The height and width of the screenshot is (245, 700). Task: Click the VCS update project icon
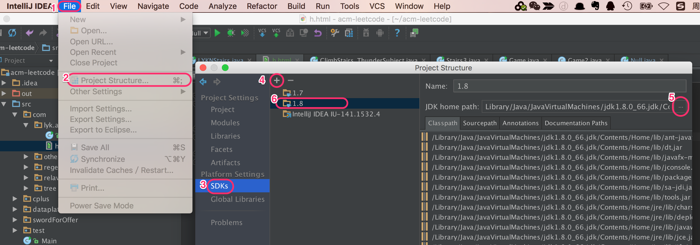point(262,33)
